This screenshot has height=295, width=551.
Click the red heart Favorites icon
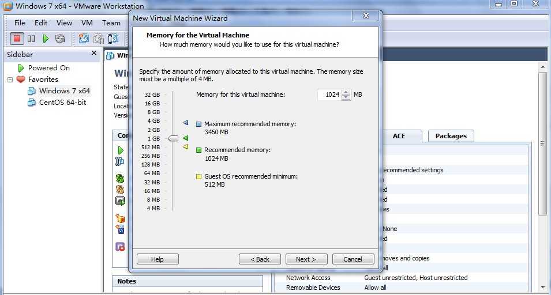[21, 80]
